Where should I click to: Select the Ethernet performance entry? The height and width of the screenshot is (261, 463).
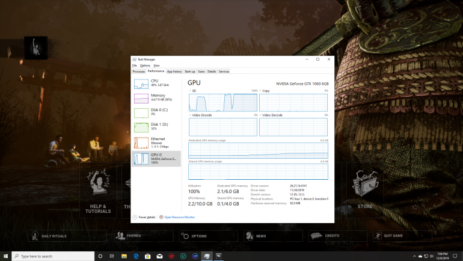click(156, 143)
